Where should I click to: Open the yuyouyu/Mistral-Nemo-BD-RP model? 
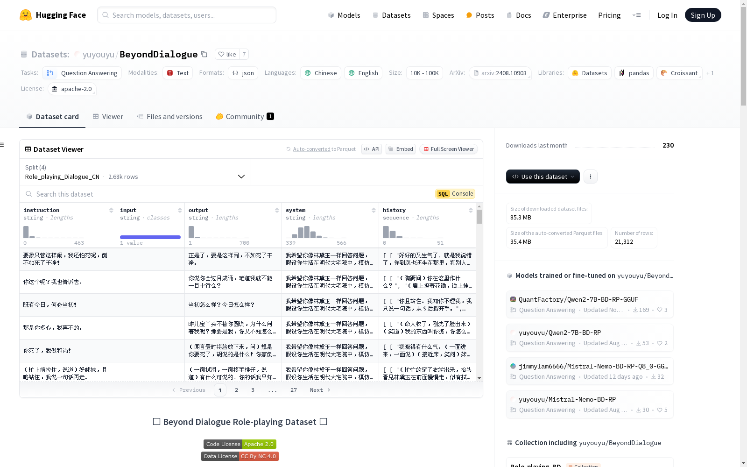[x=590, y=404]
